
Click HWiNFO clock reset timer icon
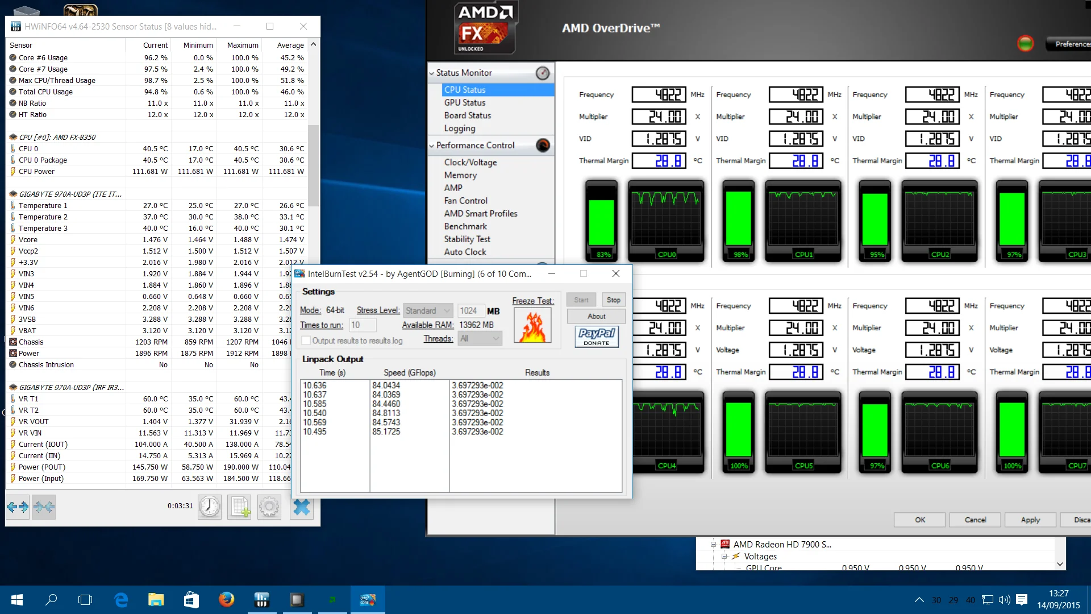click(x=210, y=507)
